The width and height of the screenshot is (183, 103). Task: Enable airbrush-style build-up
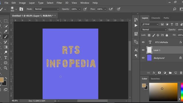pos(111,9)
